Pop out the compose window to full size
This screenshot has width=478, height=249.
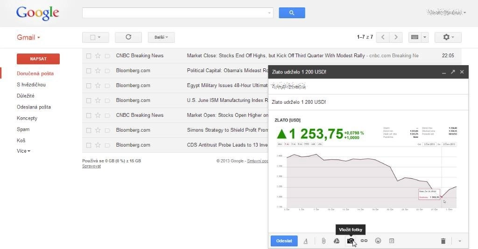click(453, 72)
